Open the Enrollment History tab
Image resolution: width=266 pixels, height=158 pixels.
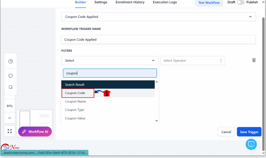(130, 2)
